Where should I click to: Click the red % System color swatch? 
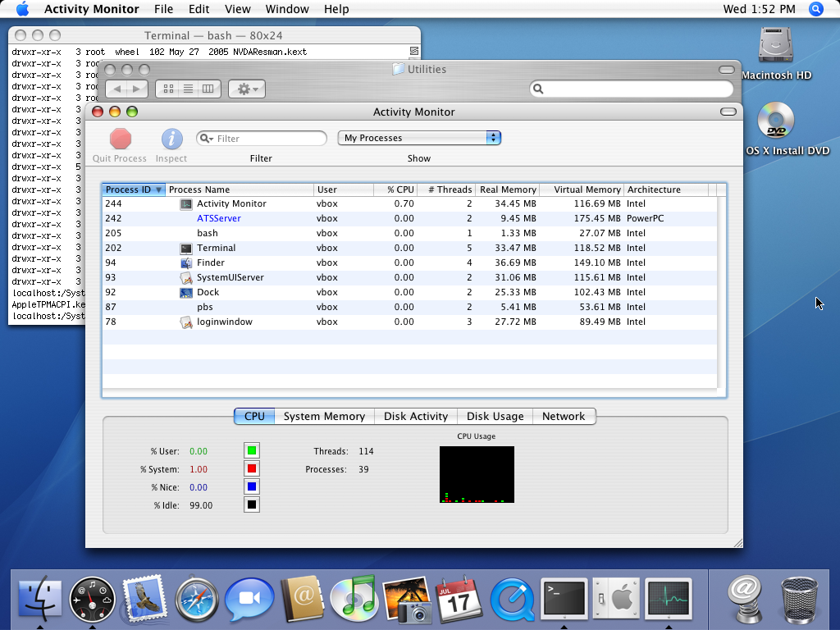pos(252,468)
